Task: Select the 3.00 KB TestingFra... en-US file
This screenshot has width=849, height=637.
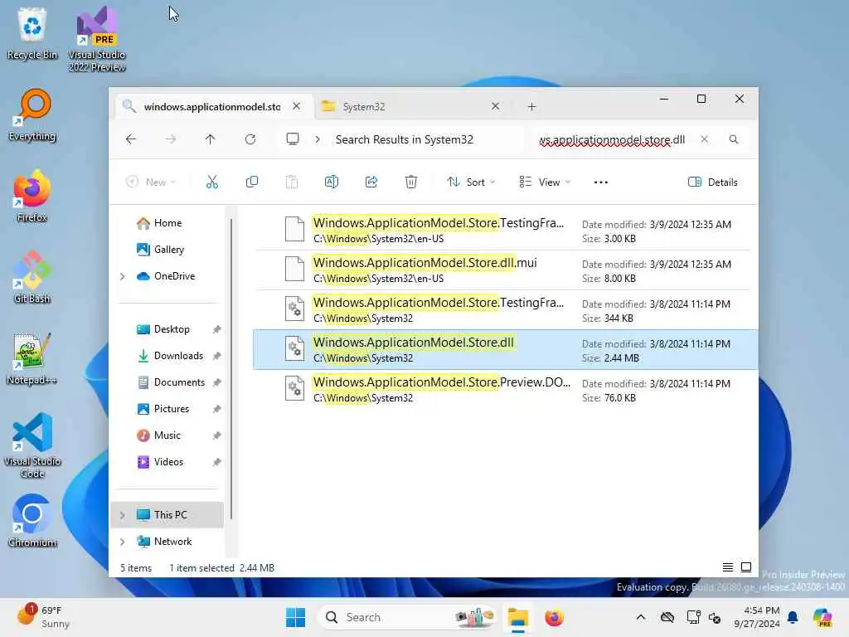Action: pyautogui.click(x=505, y=231)
